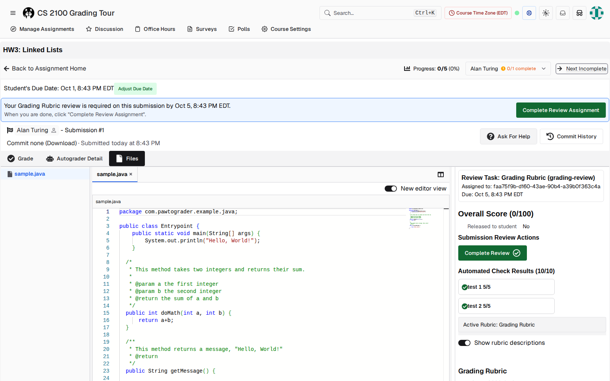Click the test 2 passed checkmark icon
The height and width of the screenshot is (381, 610).
[x=464, y=306]
